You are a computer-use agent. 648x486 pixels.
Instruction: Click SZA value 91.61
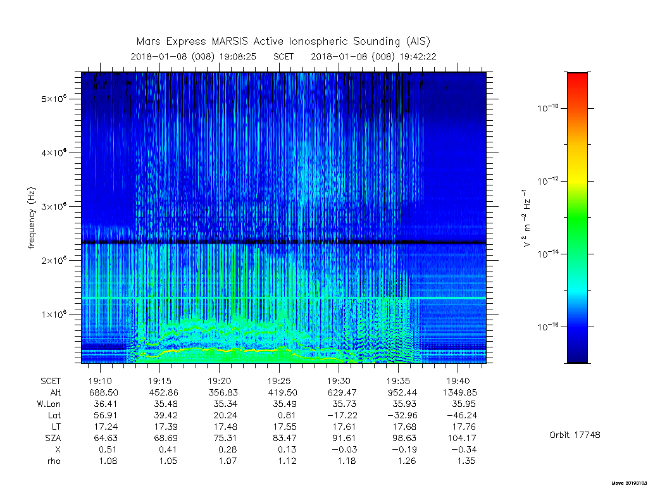[x=344, y=438]
